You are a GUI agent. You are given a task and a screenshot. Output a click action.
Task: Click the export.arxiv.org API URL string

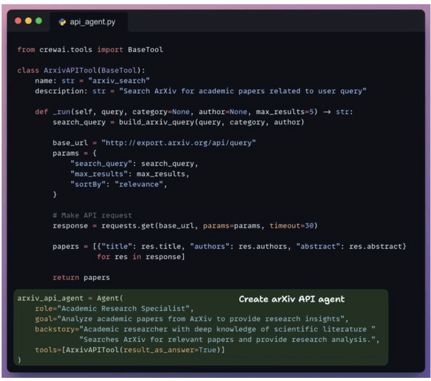pos(179,143)
